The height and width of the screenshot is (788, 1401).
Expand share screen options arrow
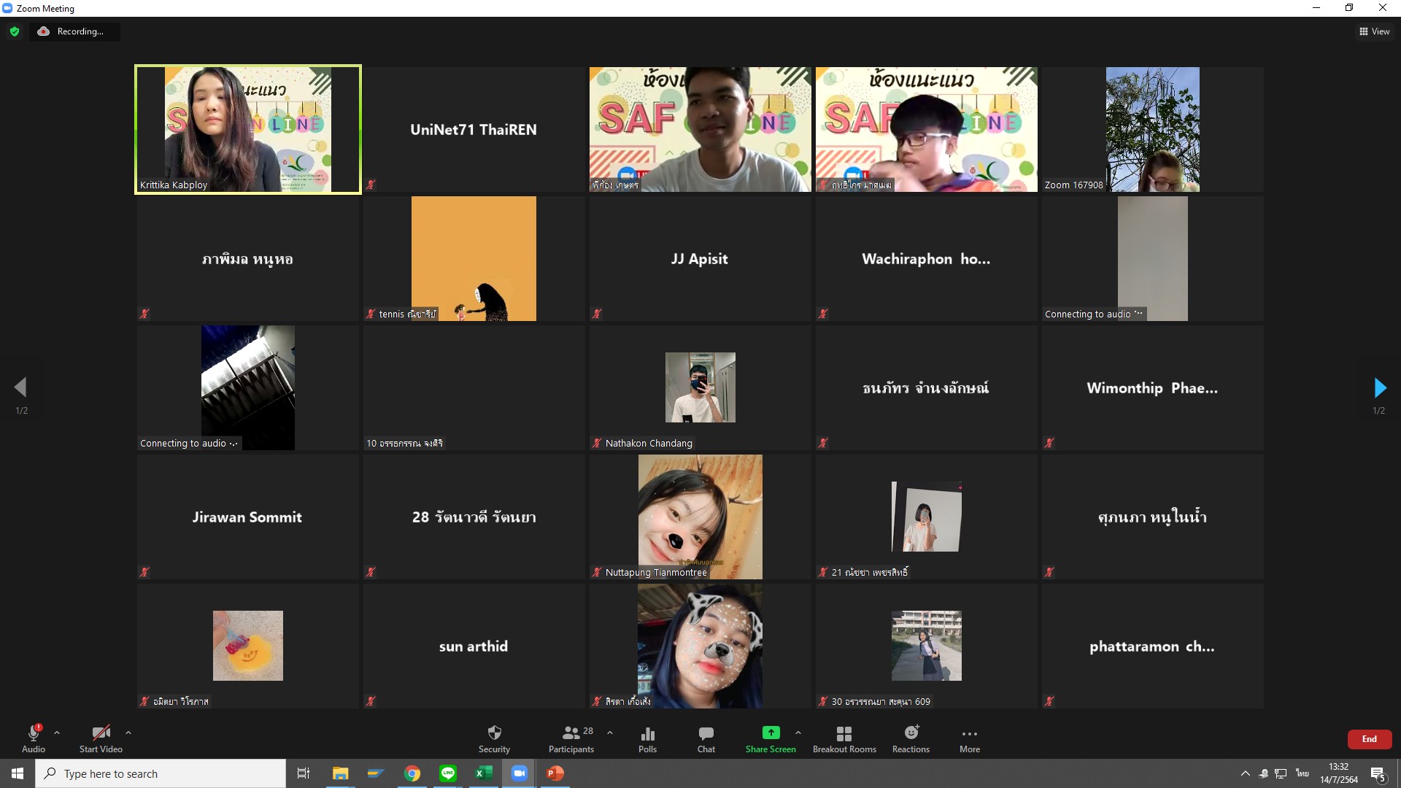tap(798, 733)
